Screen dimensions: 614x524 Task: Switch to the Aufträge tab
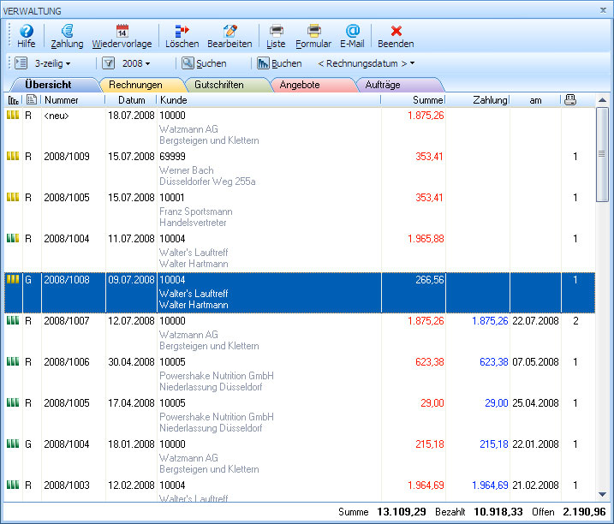point(383,85)
